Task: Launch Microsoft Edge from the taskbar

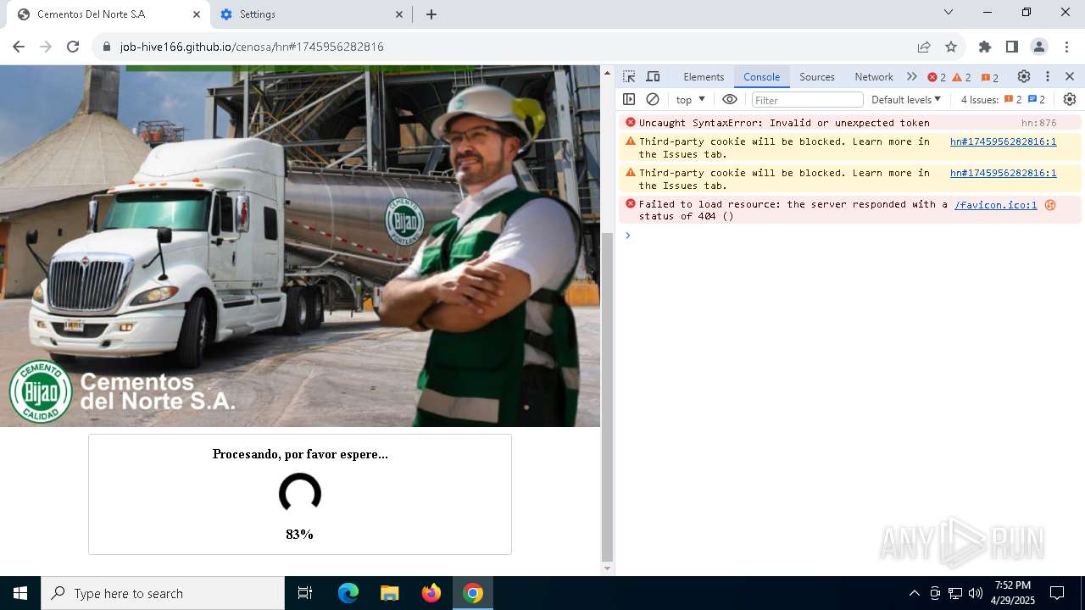Action: pyautogui.click(x=348, y=593)
